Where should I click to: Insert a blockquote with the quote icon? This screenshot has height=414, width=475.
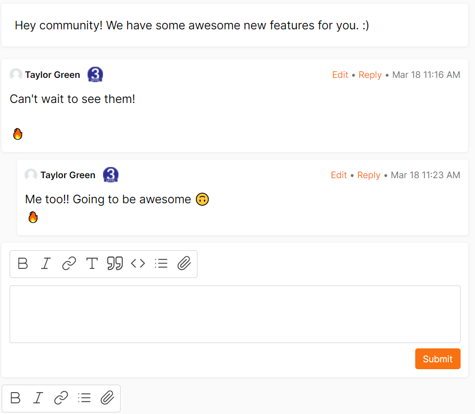tap(115, 264)
